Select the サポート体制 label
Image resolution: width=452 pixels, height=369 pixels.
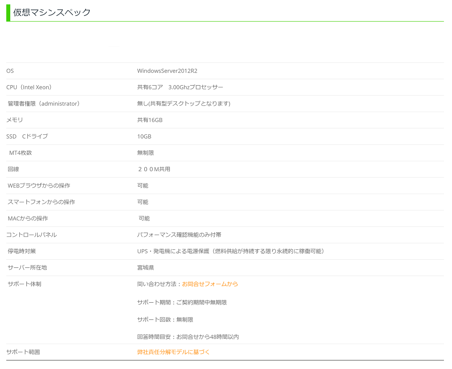pos(25,284)
